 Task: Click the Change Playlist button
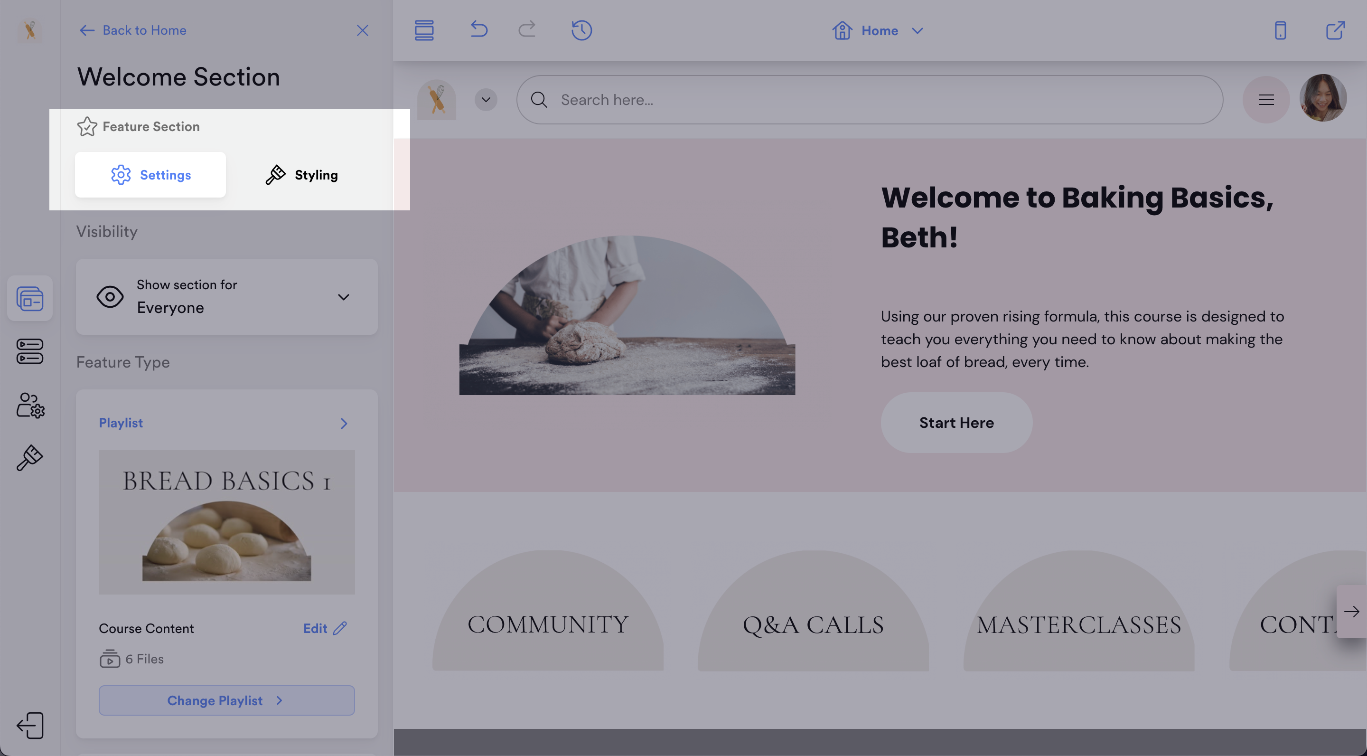click(226, 700)
